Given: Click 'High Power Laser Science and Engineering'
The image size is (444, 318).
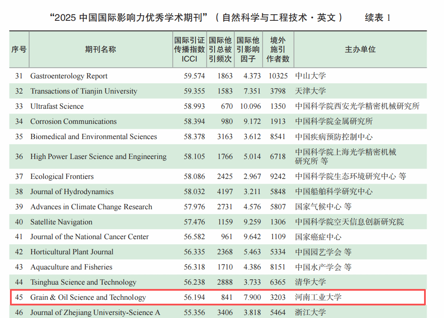Looking at the screenshot, I should pos(98,156).
